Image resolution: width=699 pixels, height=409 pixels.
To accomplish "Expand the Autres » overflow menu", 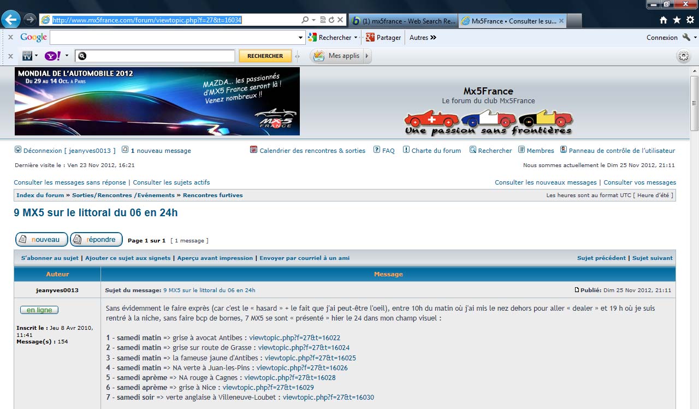I will 423,38.
